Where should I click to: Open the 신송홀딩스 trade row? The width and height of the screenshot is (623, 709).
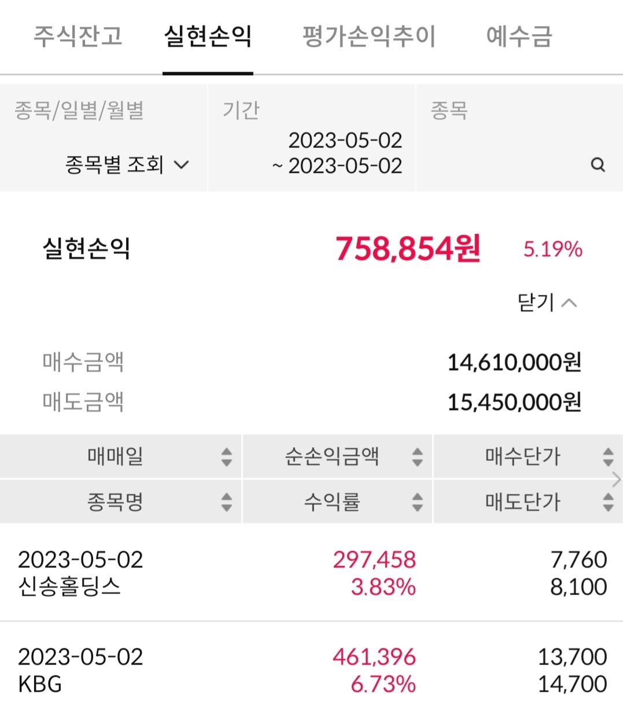pos(311,573)
